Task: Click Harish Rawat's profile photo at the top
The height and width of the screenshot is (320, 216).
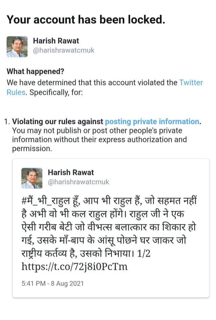Action: 17,47
